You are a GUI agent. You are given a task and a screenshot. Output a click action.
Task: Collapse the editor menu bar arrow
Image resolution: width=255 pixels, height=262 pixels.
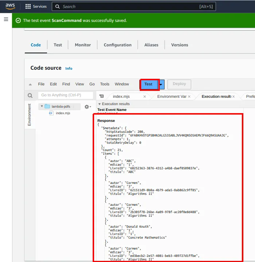pyautogui.click(x=30, y=84)
